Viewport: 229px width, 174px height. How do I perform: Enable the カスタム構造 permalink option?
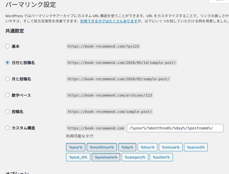click(x=7, y=128)
